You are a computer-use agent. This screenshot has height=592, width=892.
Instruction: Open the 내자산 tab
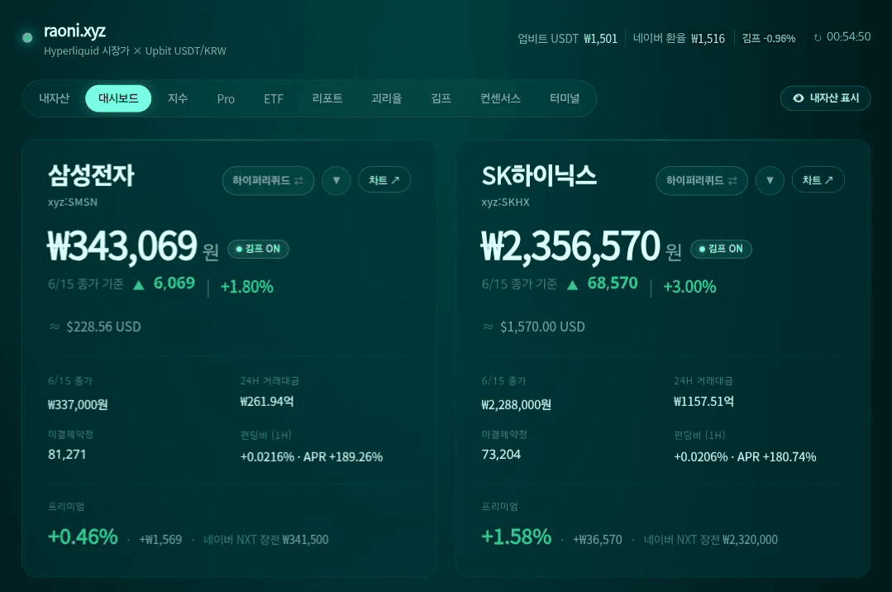point(54,98)
